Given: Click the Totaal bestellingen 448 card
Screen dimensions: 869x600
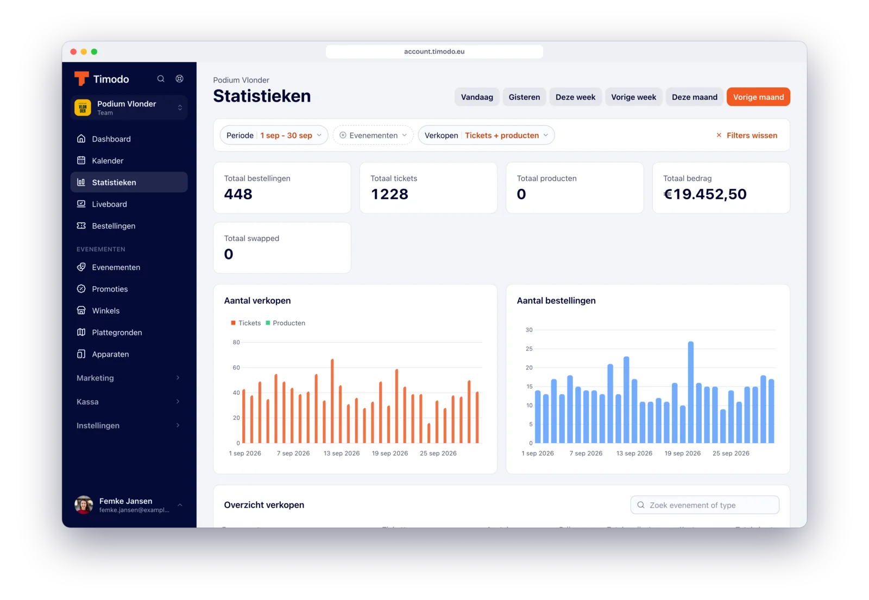Looking at the screenshot, I should point(282,188).
